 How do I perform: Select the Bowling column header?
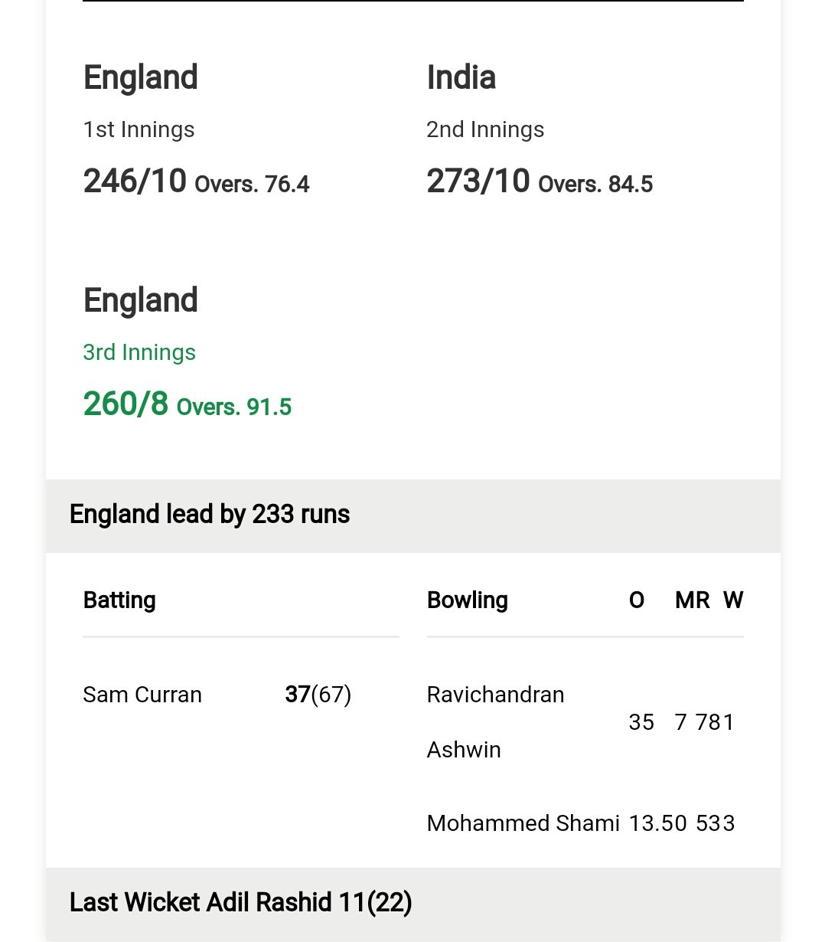pos(468,600)
